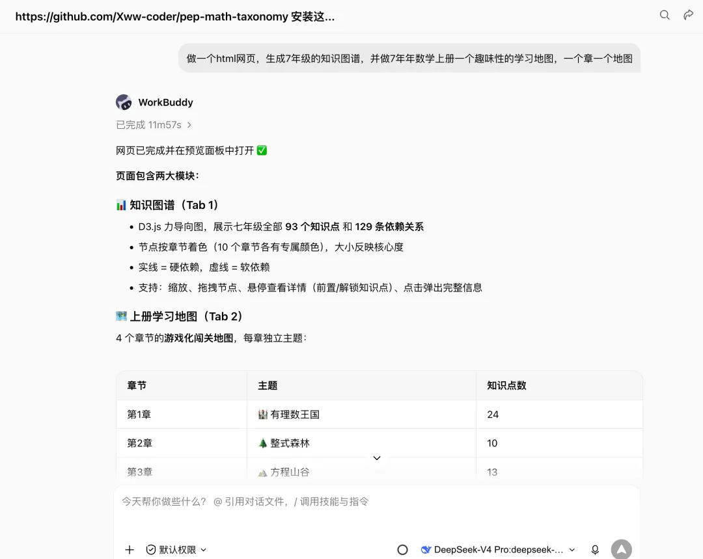This screenshot has width=703, height=559.
Task: Click the 网页已完成并在预览面板中打开 line
Action: tap(191, 150)
